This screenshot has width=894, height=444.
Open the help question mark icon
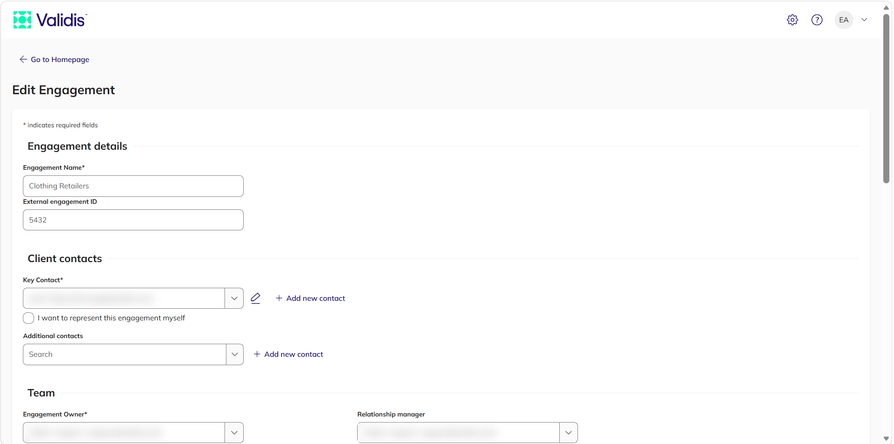(817, 20)
